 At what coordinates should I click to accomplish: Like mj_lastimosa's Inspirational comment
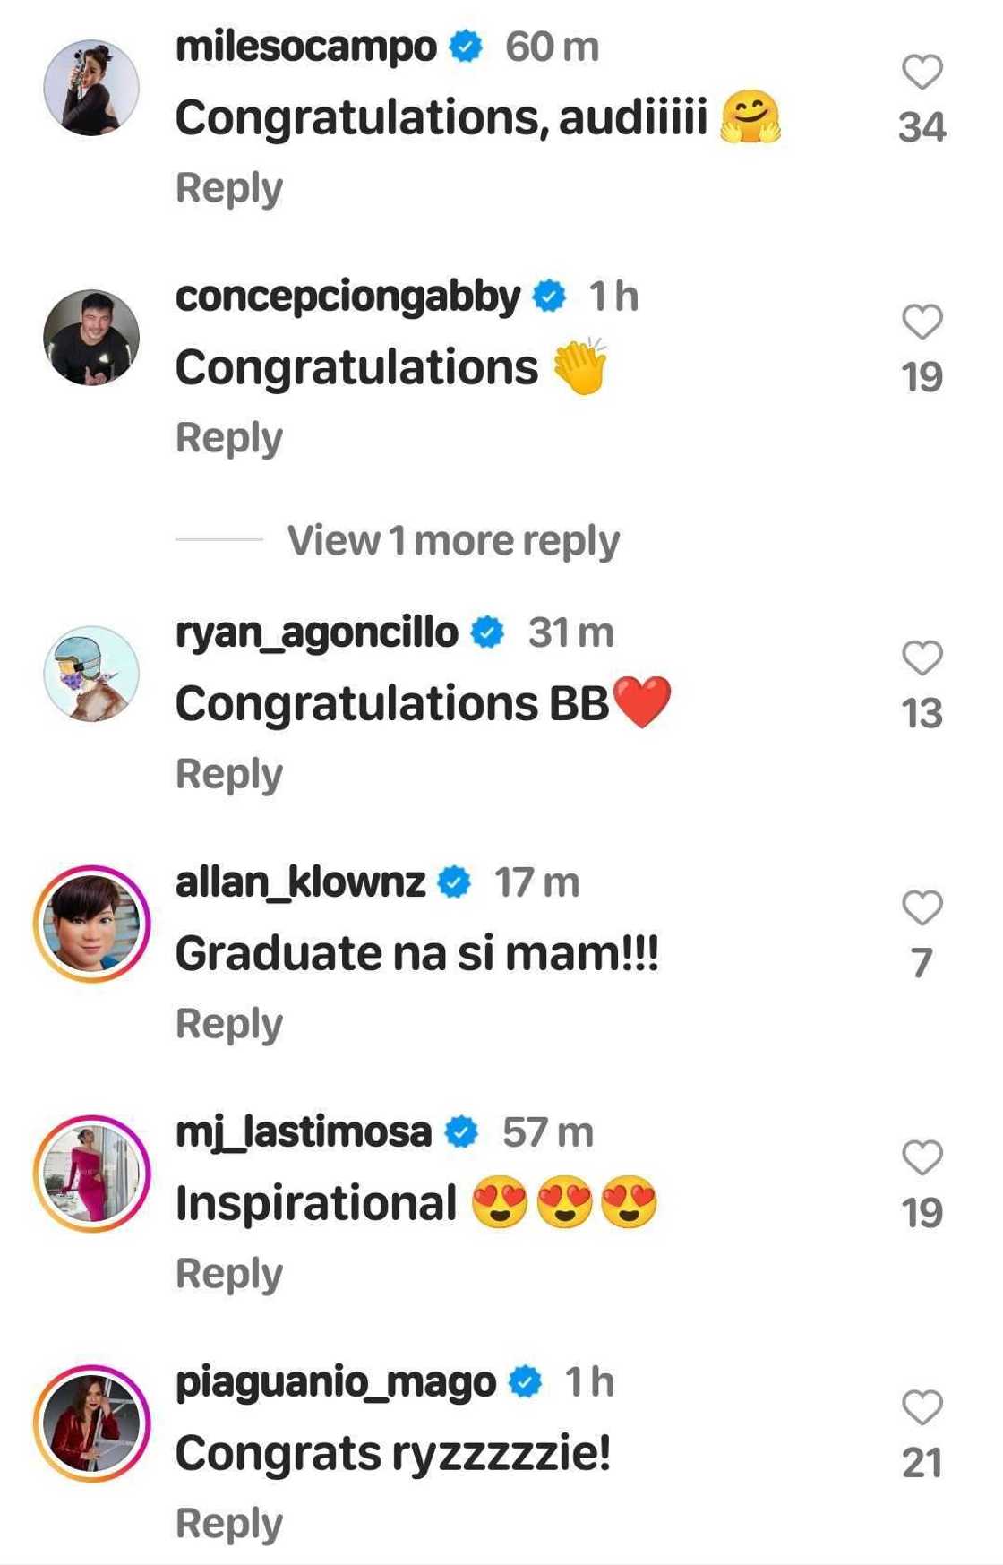click(x=922, y=1158)
